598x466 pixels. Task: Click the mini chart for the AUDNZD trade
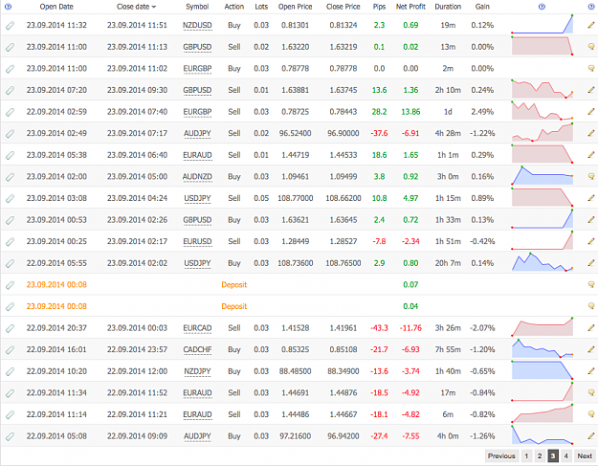pos(542,176)
